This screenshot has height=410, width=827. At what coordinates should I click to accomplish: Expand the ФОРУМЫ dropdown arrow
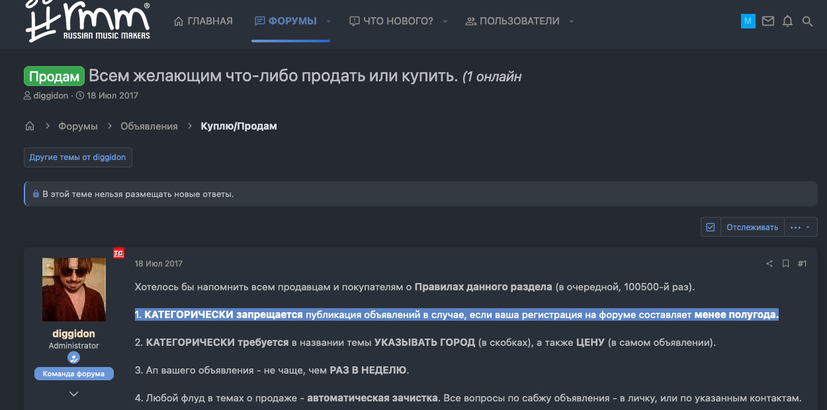pos(329,21)
